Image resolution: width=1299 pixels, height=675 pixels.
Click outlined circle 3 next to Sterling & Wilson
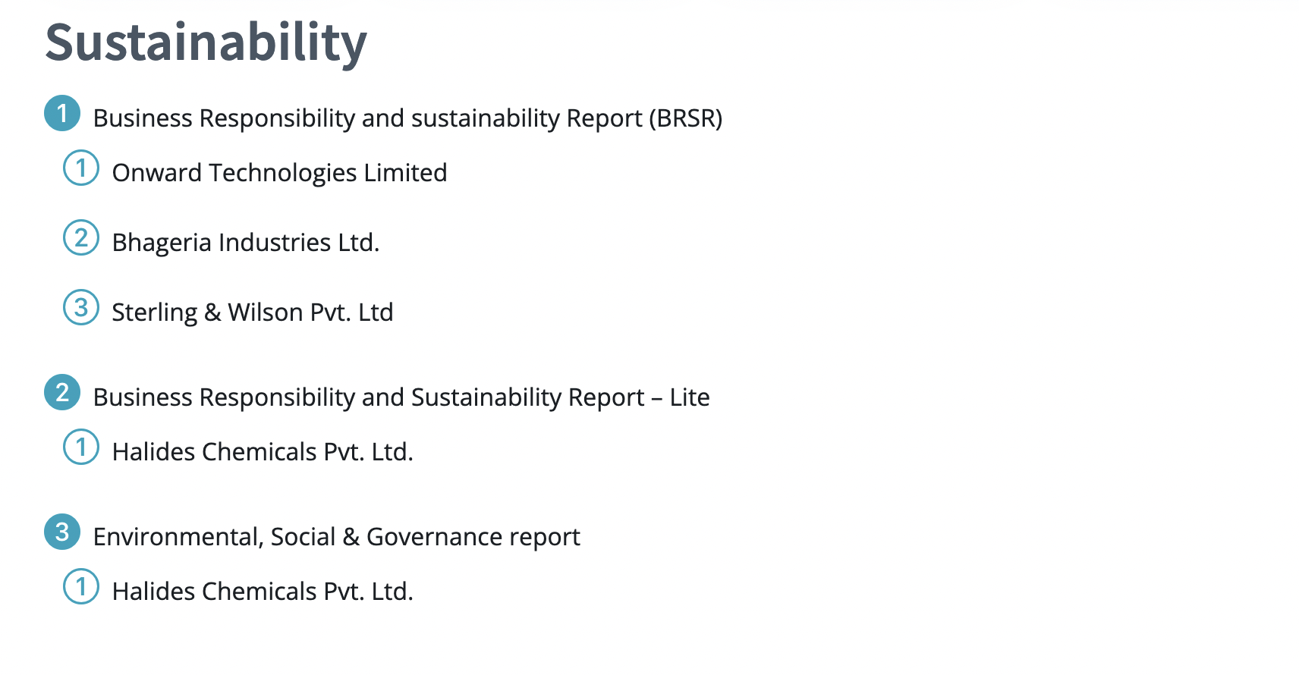(x=81, y=307)
